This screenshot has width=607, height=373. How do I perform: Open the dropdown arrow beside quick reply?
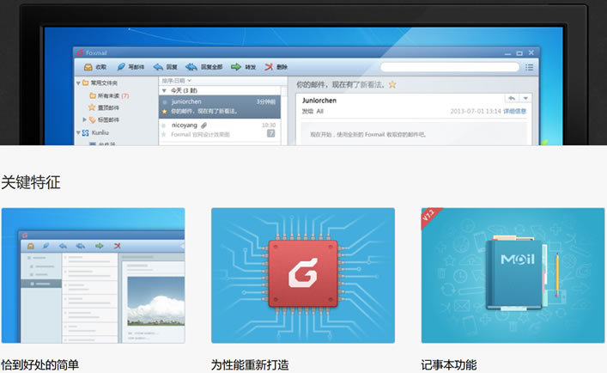(525, 98)
